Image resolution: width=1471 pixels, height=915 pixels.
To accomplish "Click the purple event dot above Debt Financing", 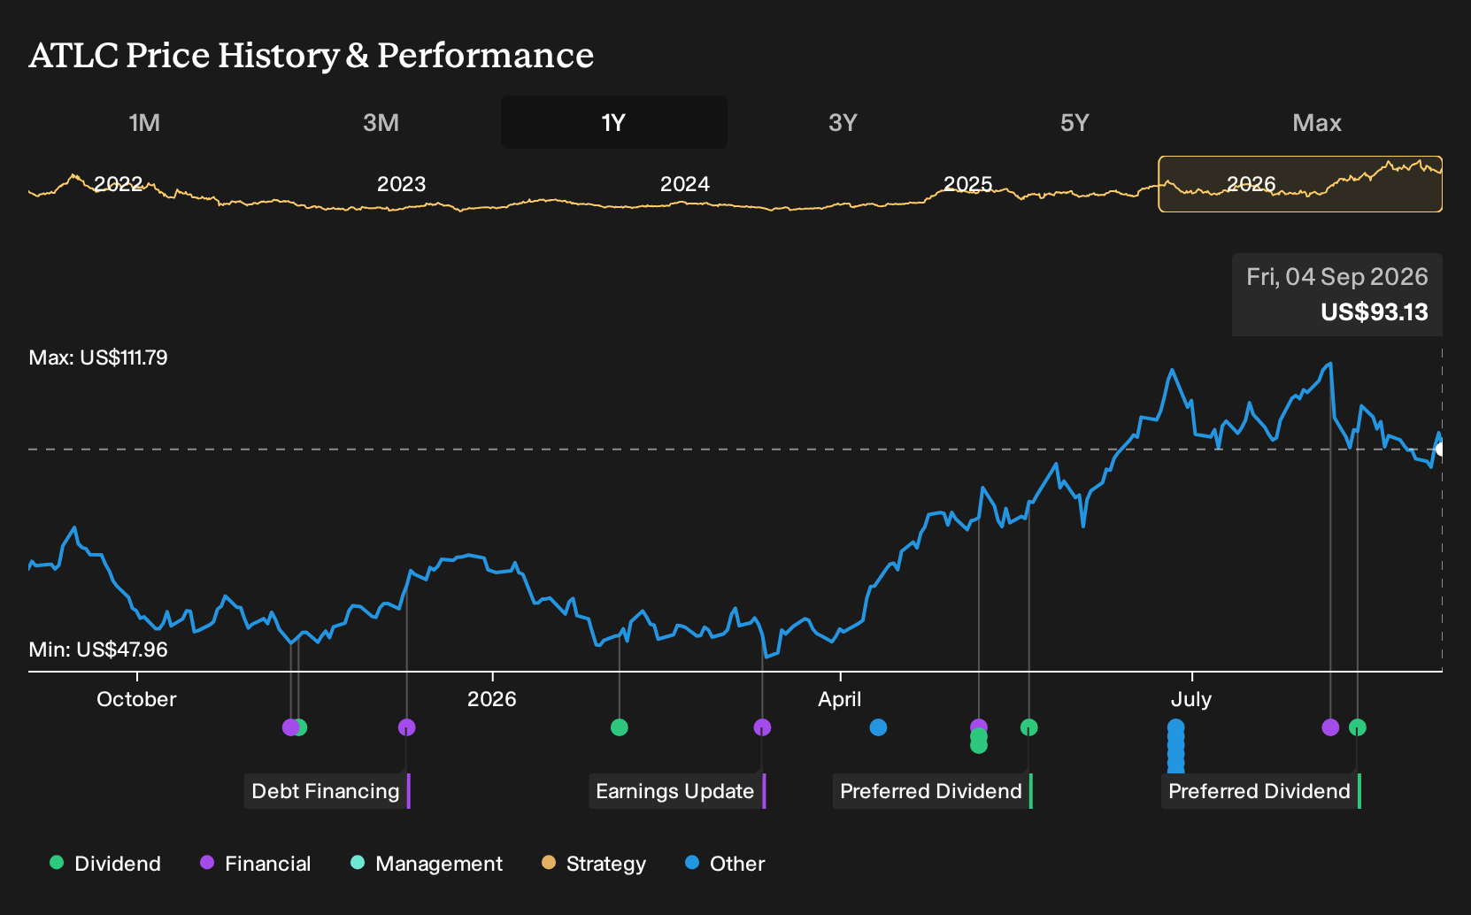I will coord(406,727).
